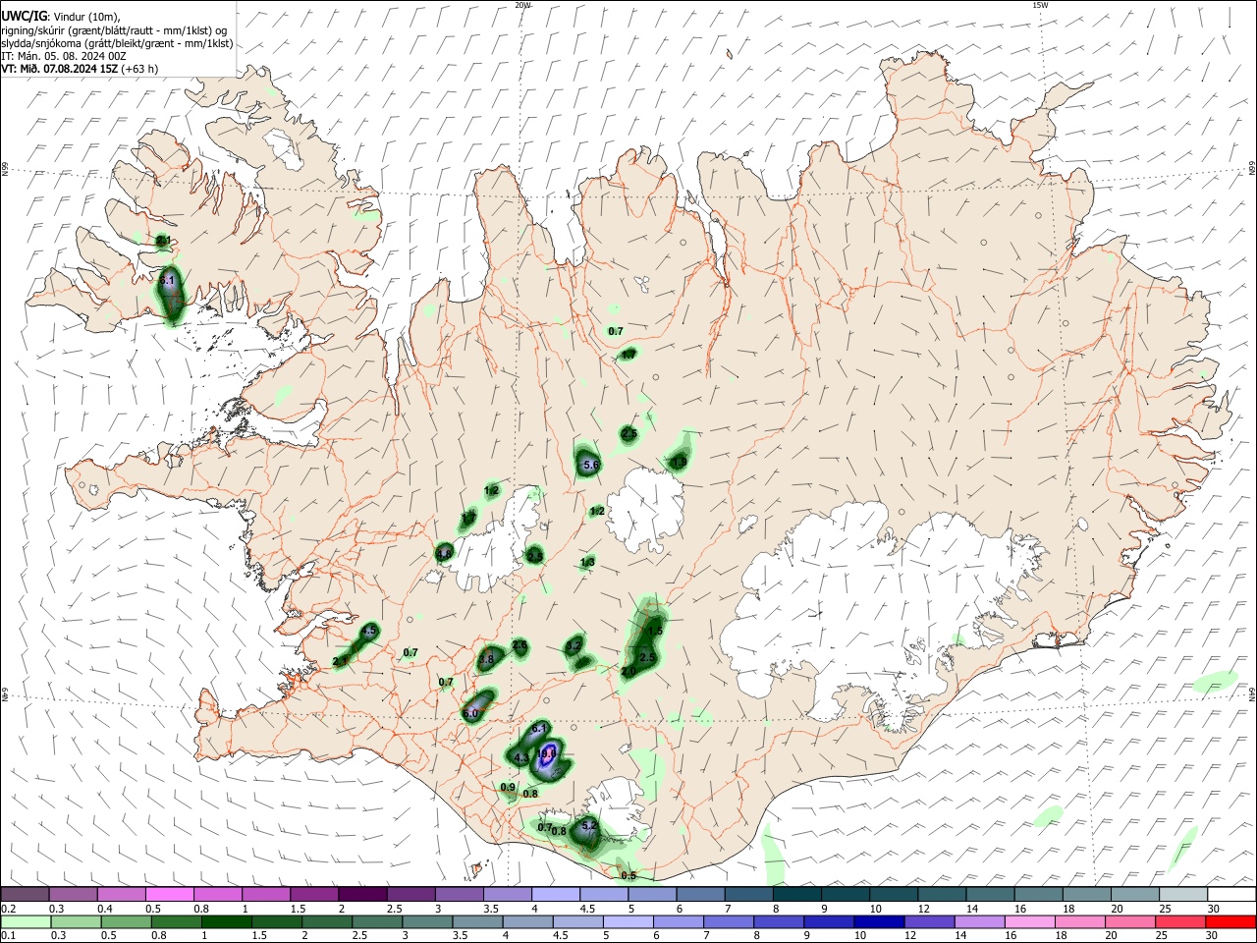The height and width of the screenshot is (943, 1257).
Task: Click the 5.2 precipitation value near the south coast
Action: click(x=589, y=827)
